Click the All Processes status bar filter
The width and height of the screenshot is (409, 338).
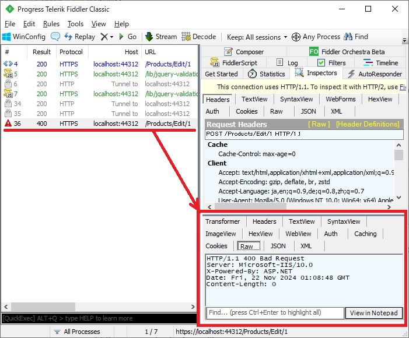click(x=77, y=332)
